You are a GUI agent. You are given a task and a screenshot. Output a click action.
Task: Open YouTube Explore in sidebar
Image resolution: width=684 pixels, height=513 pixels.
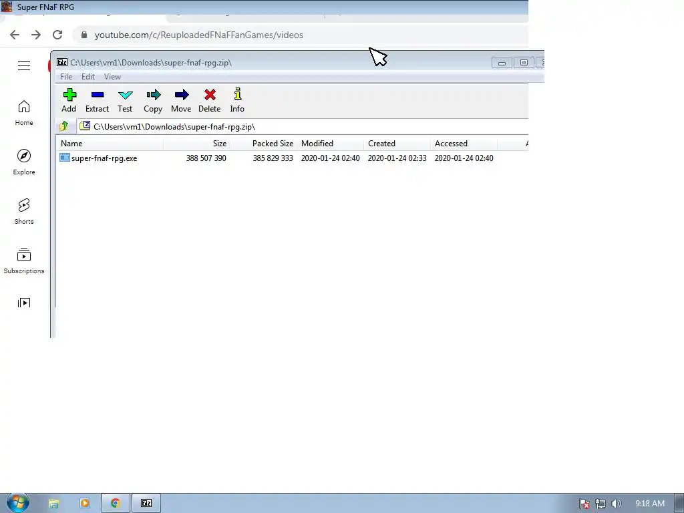pos(24,162)
